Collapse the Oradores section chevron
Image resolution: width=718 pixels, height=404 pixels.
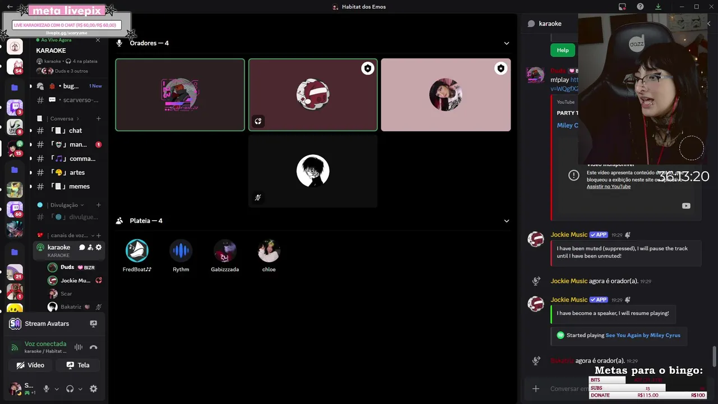tap(507, 43)
